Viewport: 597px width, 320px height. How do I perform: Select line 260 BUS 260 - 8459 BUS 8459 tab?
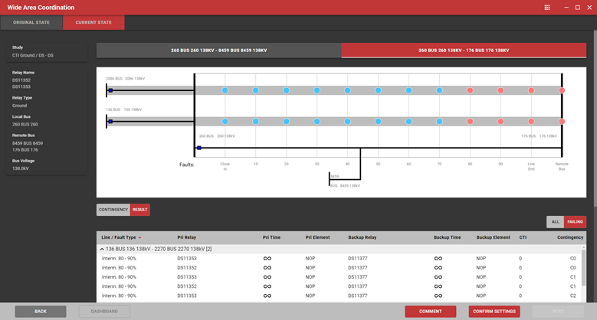pyautogui.click(x=219, y=51)
